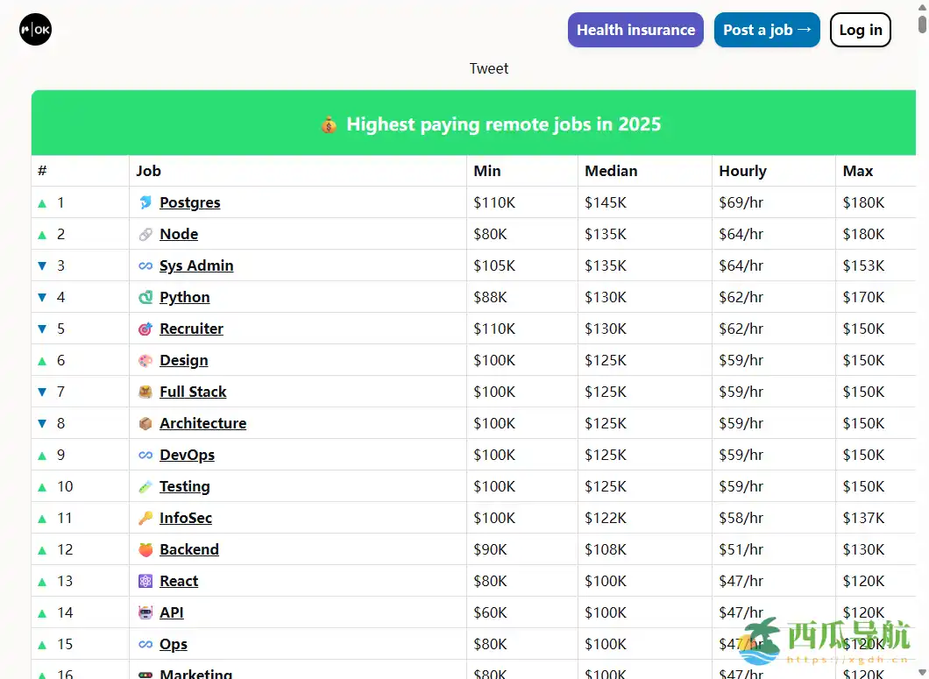Click the peach icon next to Backend

tap(145, 549)
